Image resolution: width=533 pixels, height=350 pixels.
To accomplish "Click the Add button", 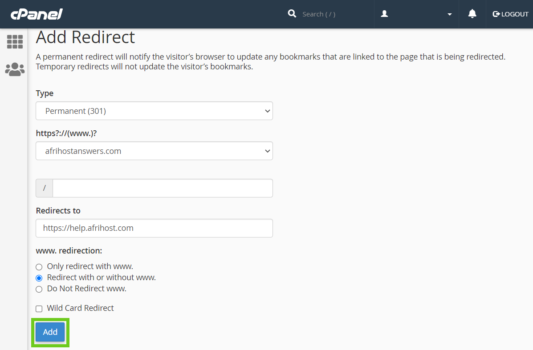I will (x=50, y=332).
